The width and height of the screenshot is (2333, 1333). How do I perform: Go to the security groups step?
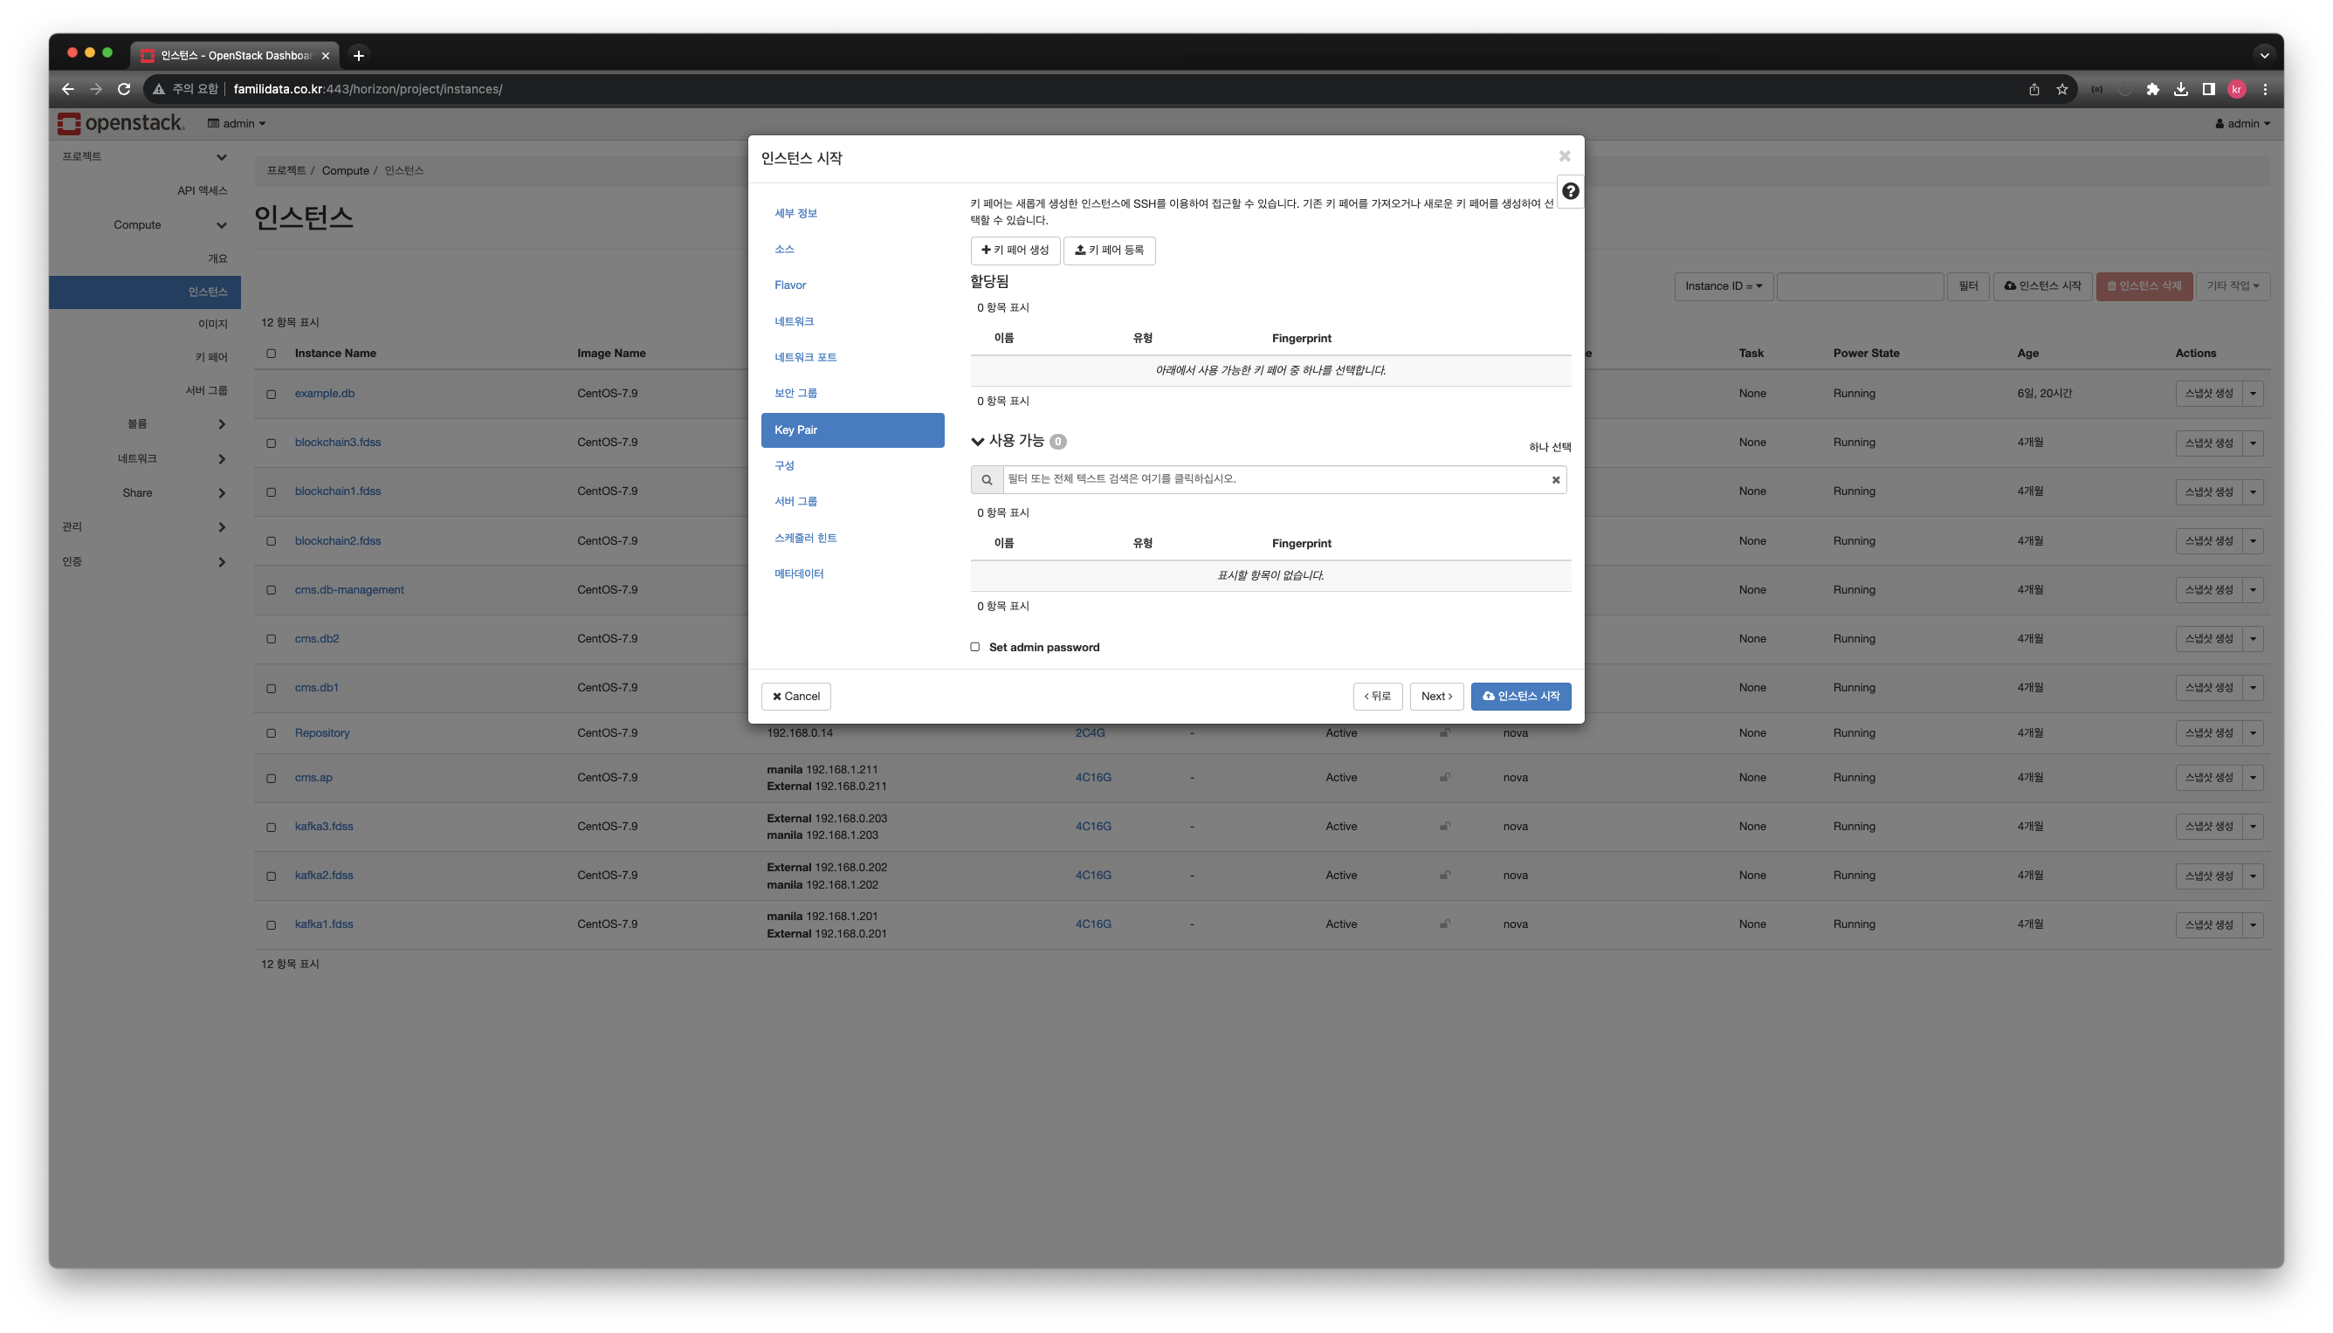coord(795,393)
